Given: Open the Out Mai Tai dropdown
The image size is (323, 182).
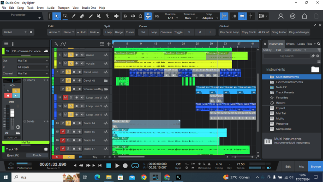Looking at the screenshot, I should coord(33,61).
